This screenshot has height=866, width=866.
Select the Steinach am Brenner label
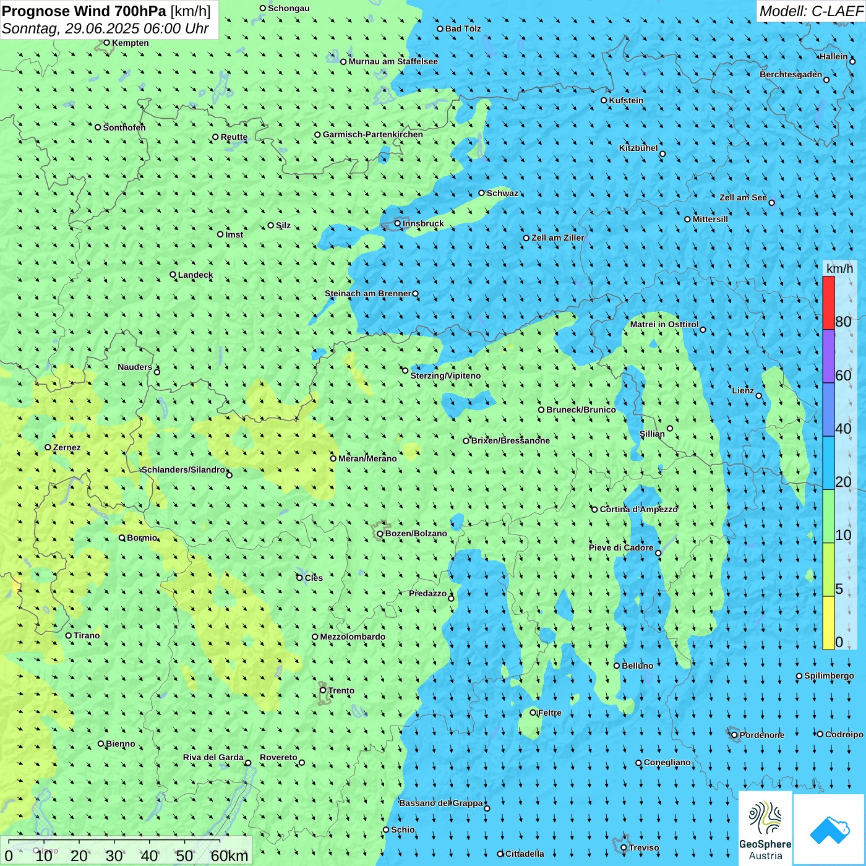pyautogui.click(x=368, y=293)
